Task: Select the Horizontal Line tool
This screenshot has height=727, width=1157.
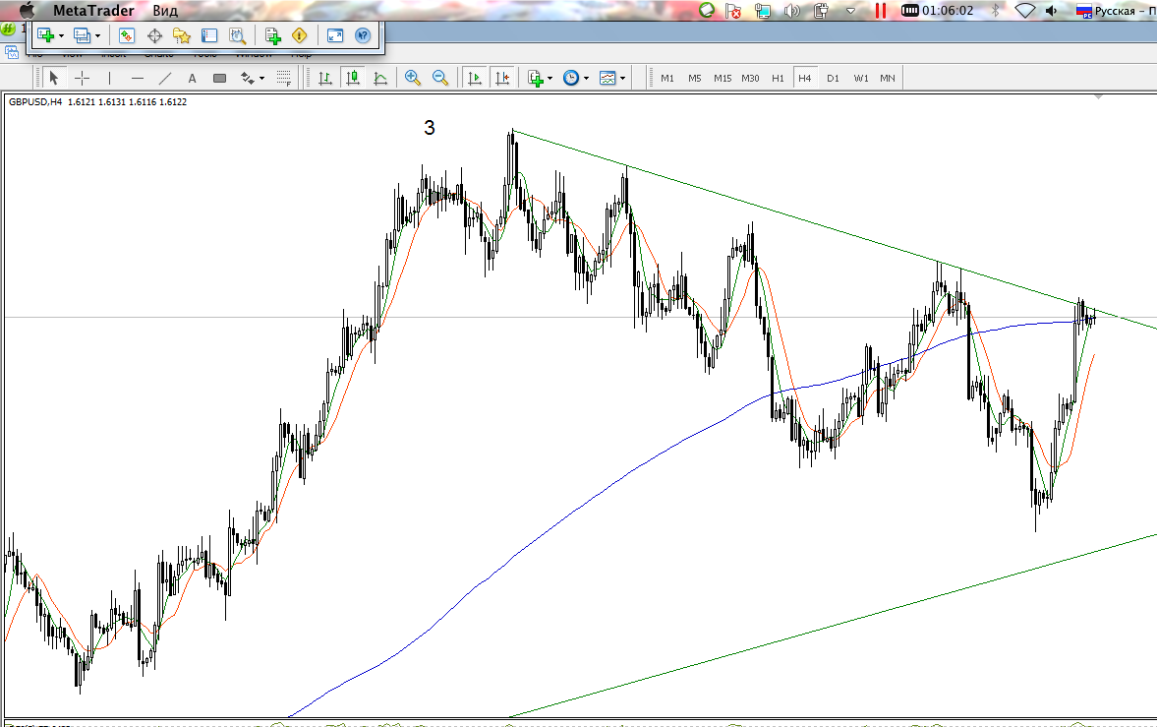Action: tap(138, 78)
